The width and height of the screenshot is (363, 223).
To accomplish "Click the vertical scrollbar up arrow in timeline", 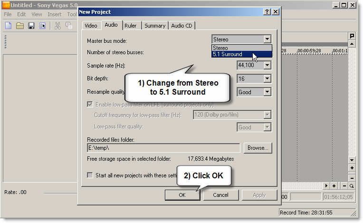I will [x=352, y=44].
